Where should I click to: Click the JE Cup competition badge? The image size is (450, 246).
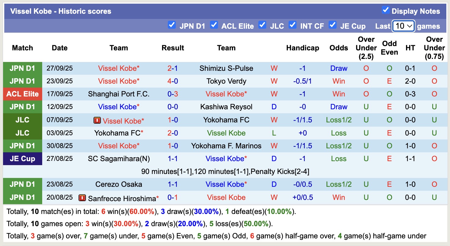22,159
